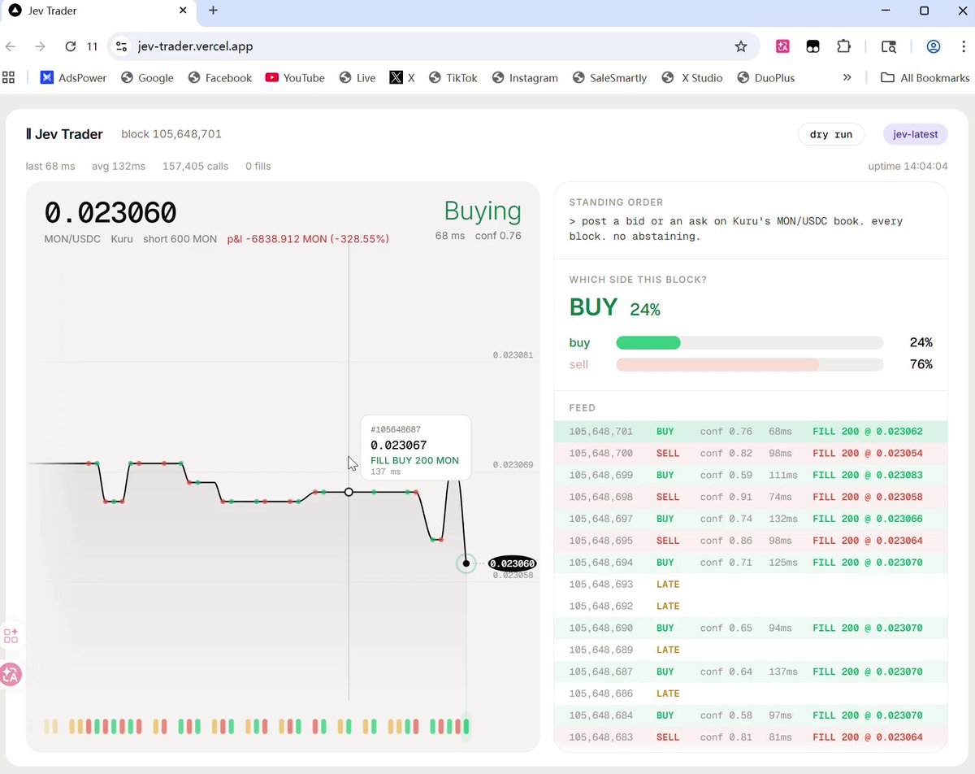Open the TikTok bookmark
Screen dimensions: 975x774
(453, 78)
